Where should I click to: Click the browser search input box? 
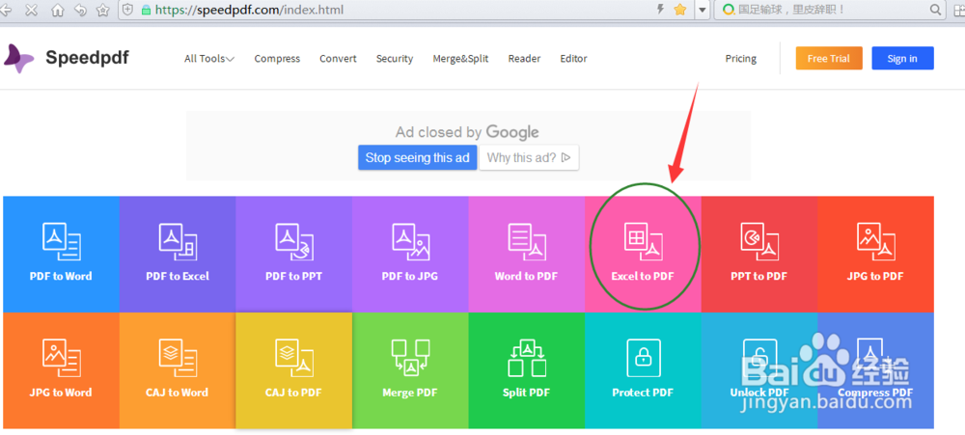(830, 10)
